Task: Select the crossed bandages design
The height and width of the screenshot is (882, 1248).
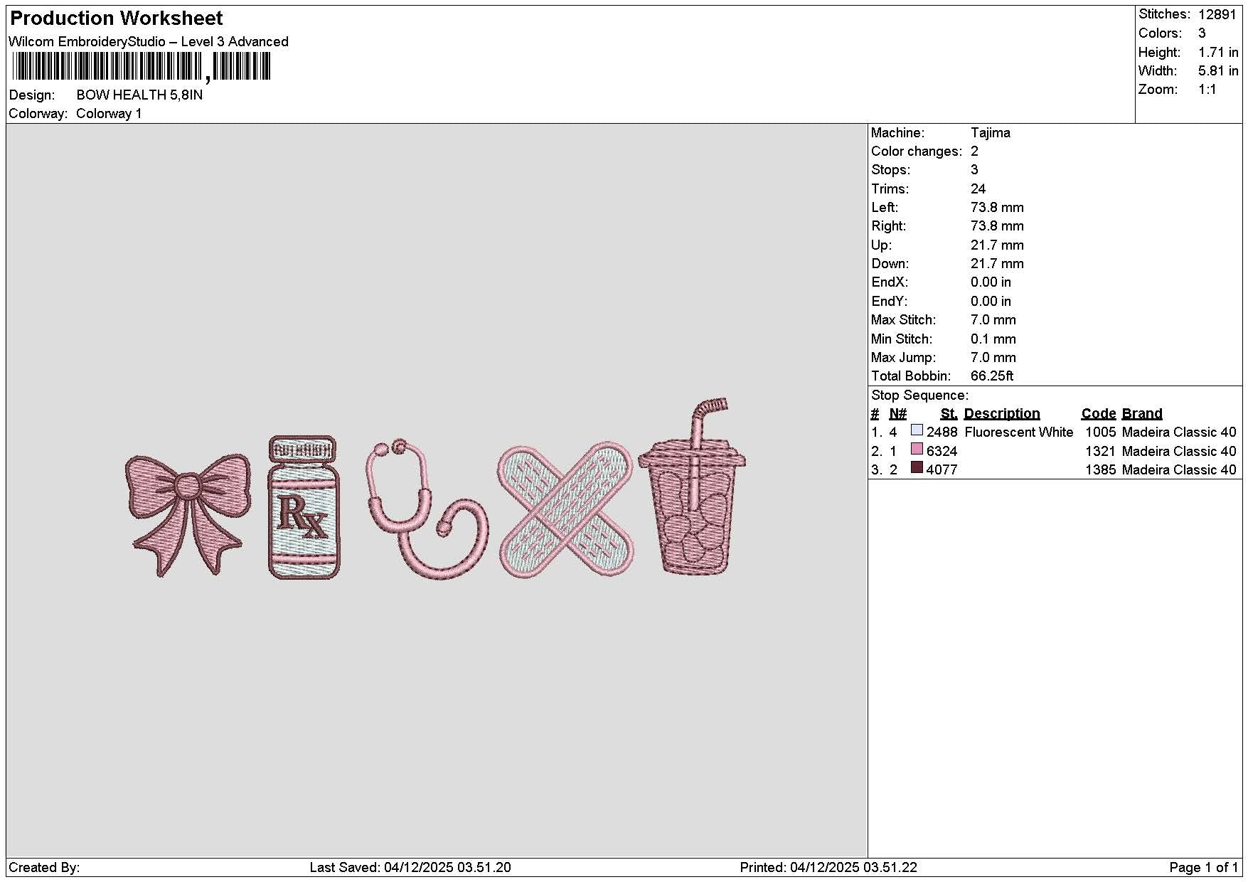Action: (566, 510)
